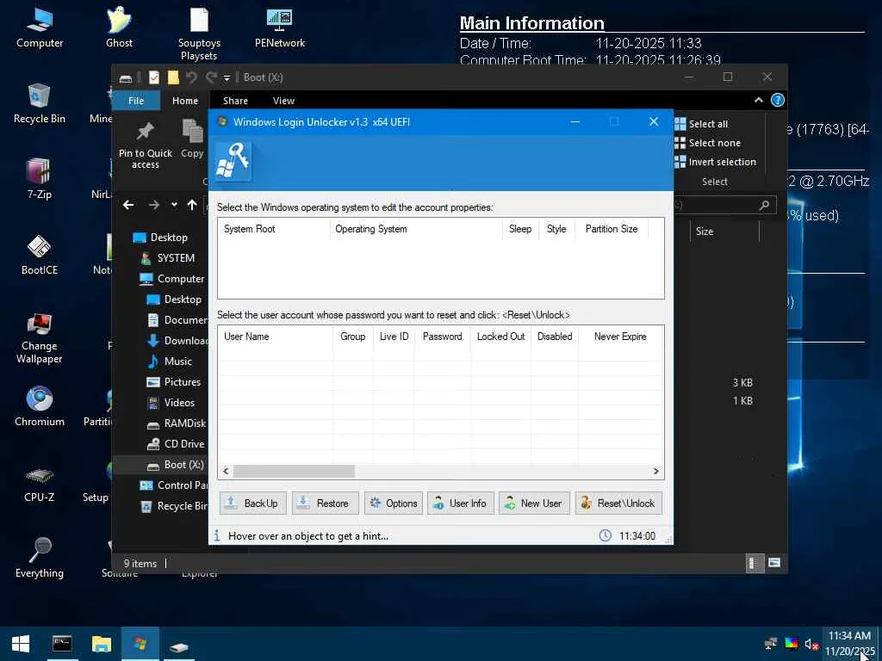Open the CPU-Z desktop icon
Viewport: 882px width, 661px height.
(40, 484)
